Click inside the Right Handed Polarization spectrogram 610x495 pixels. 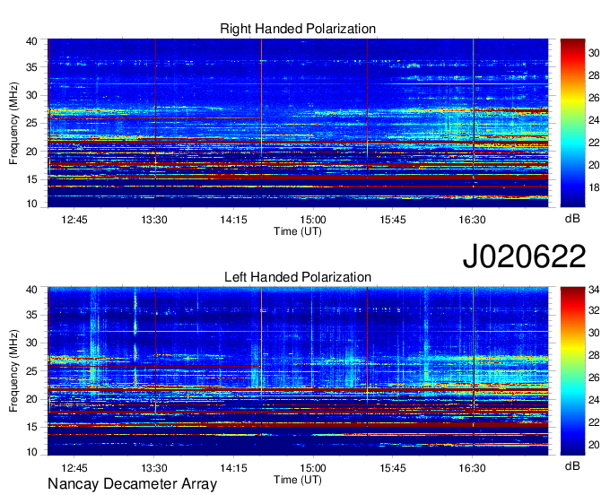pyautogui.click(x=298, y=123)
